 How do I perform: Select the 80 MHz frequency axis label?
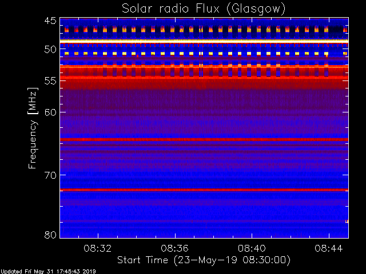coord(50,235)
